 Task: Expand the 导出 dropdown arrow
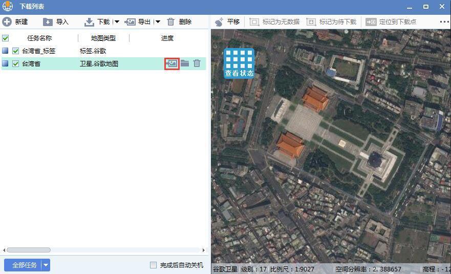[x=158, y=22]
